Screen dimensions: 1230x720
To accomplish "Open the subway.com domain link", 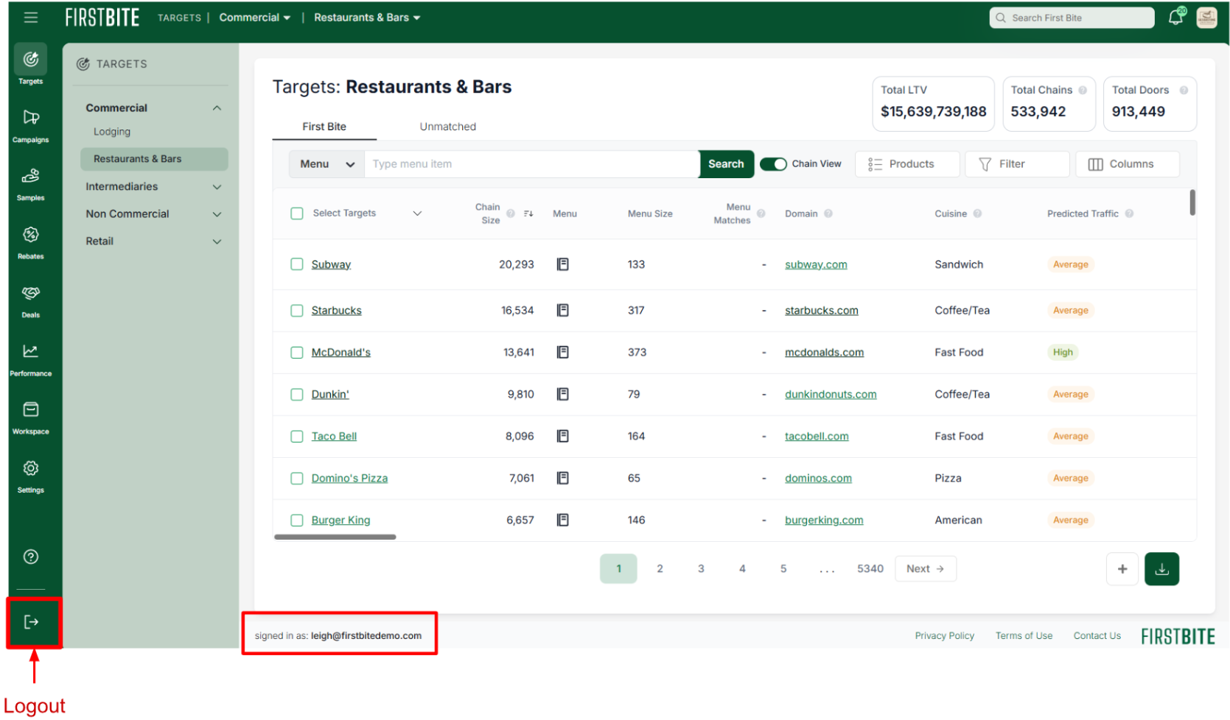I will click(816, 264).
